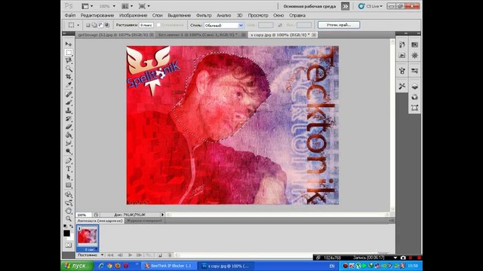Viewport: 483px width, 271px height.
Task: Select the 3D Camera Rotate tool
Action: pos(69,202)
